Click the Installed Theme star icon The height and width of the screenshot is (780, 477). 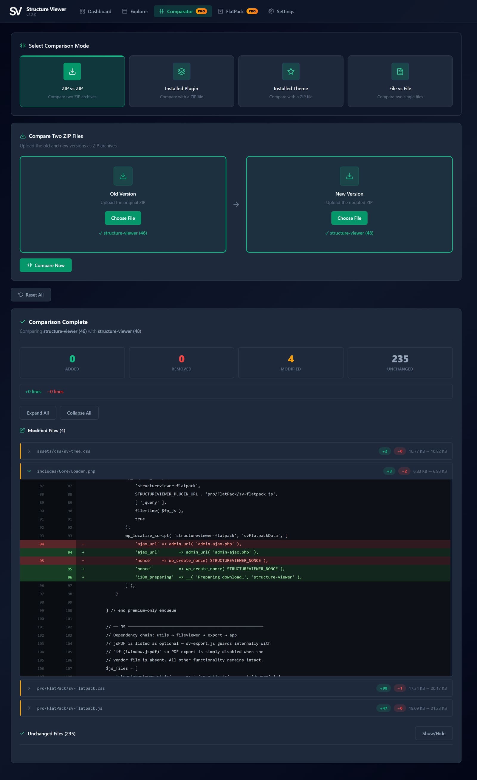click(x=291, y=72)
